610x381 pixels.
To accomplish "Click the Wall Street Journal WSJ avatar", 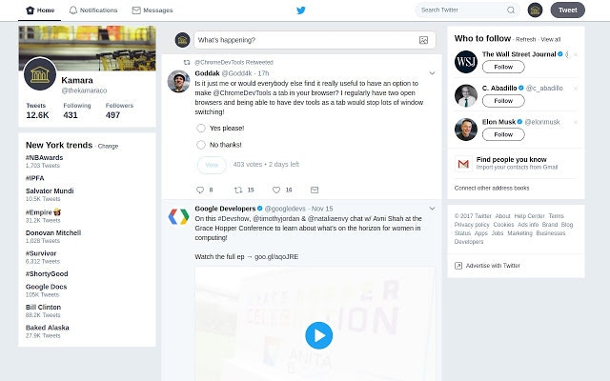I will click(x=466, y=62).
